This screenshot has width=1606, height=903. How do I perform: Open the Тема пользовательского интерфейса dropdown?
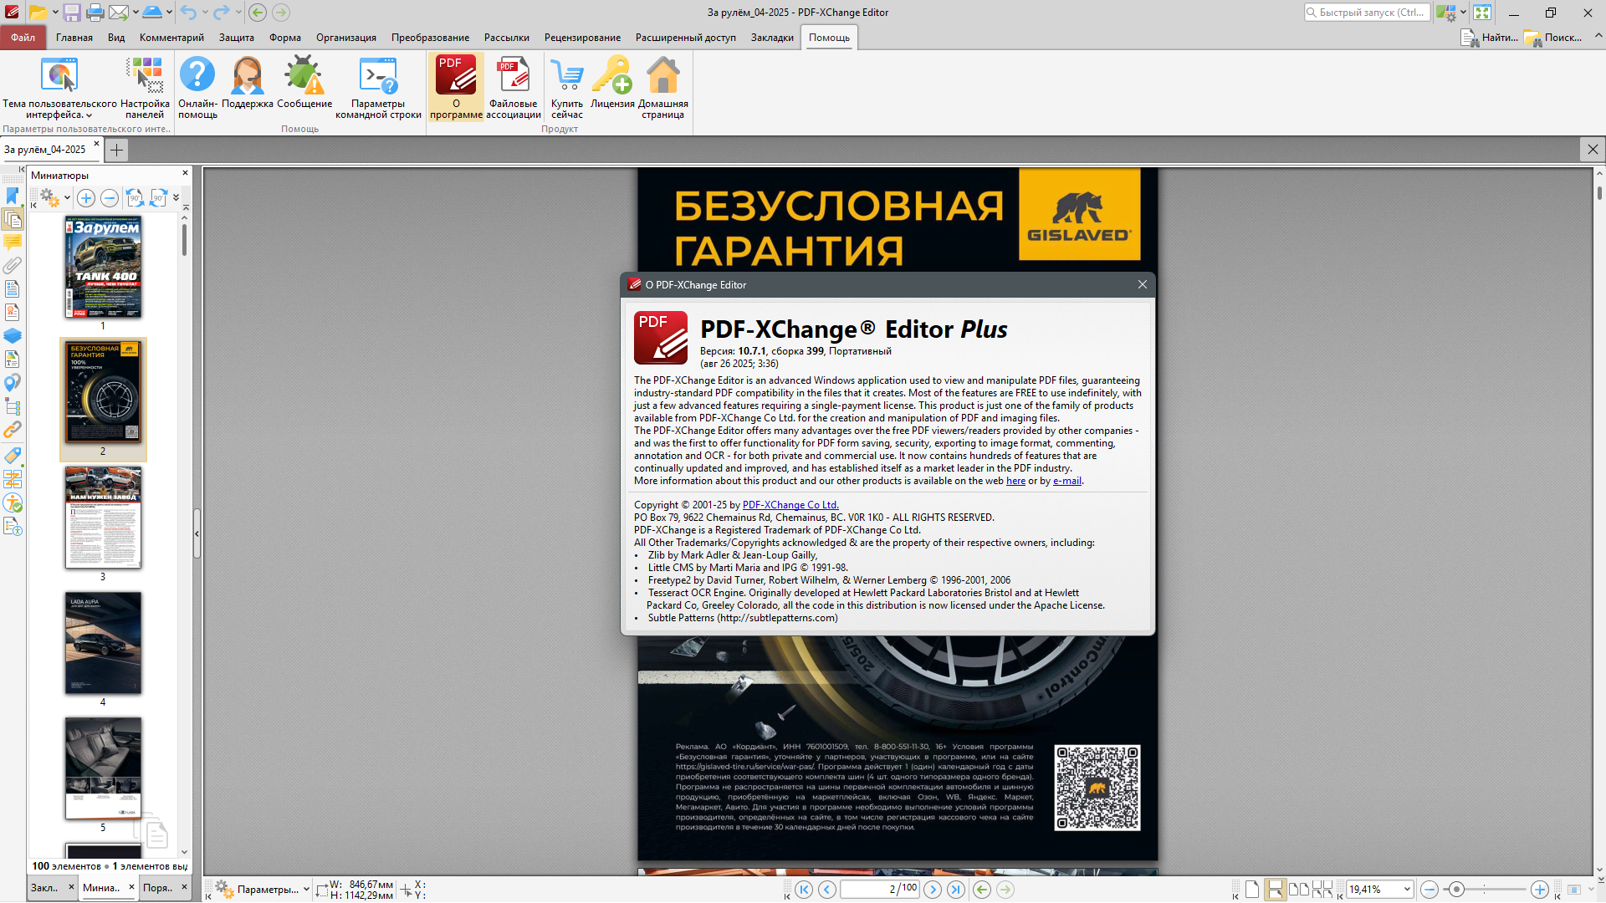click(59, 88)
